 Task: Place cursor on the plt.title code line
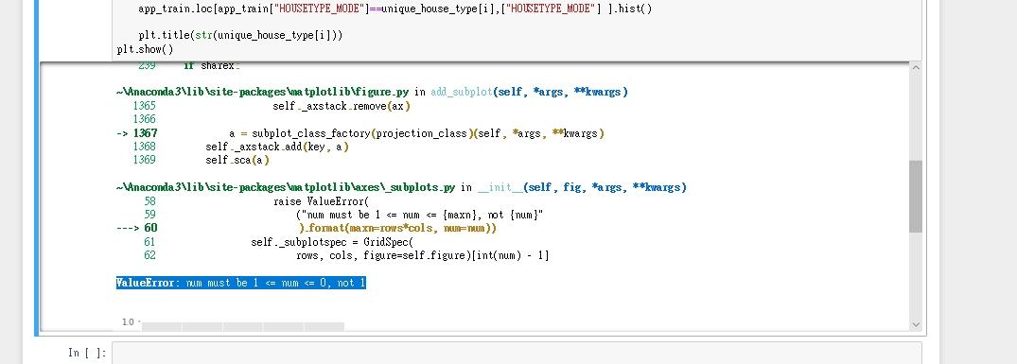[240, 35]
